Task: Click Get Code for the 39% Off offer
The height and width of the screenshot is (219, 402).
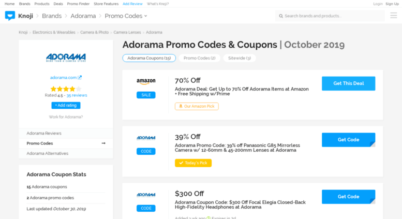Action: (348, 140)
